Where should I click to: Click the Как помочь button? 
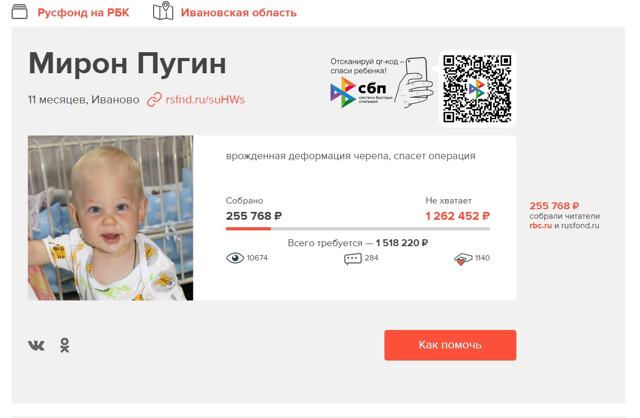coord(450,345)
